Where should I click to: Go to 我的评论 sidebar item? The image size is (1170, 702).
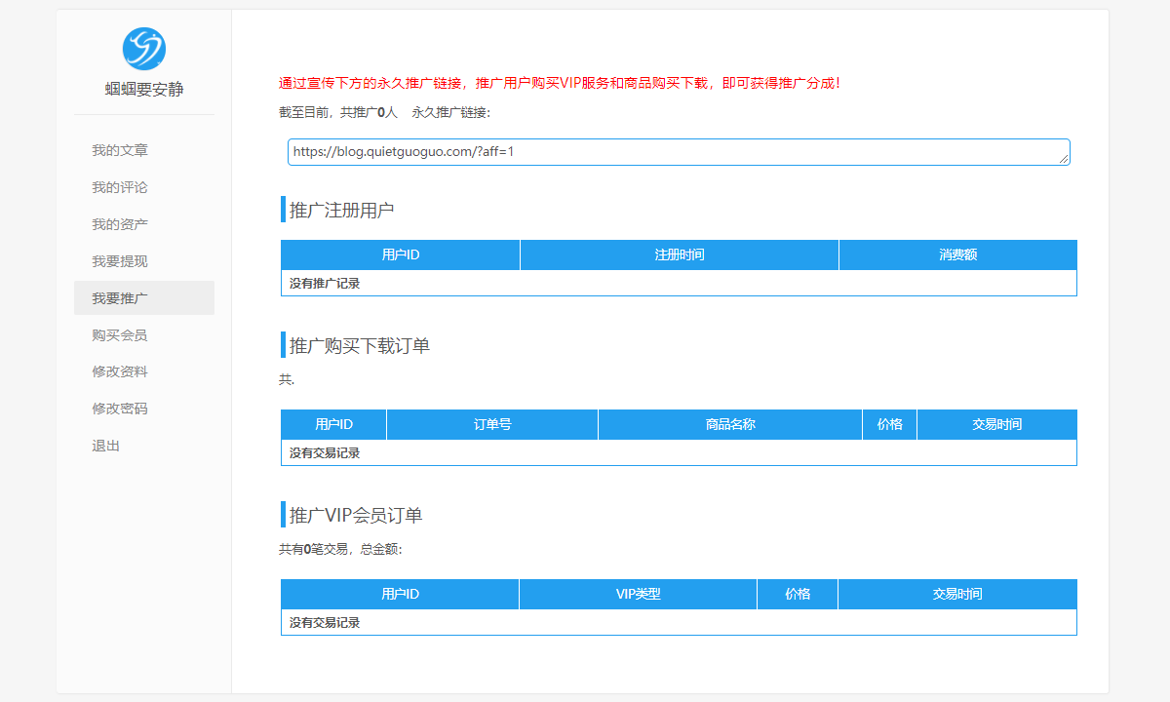pos(120,187)
